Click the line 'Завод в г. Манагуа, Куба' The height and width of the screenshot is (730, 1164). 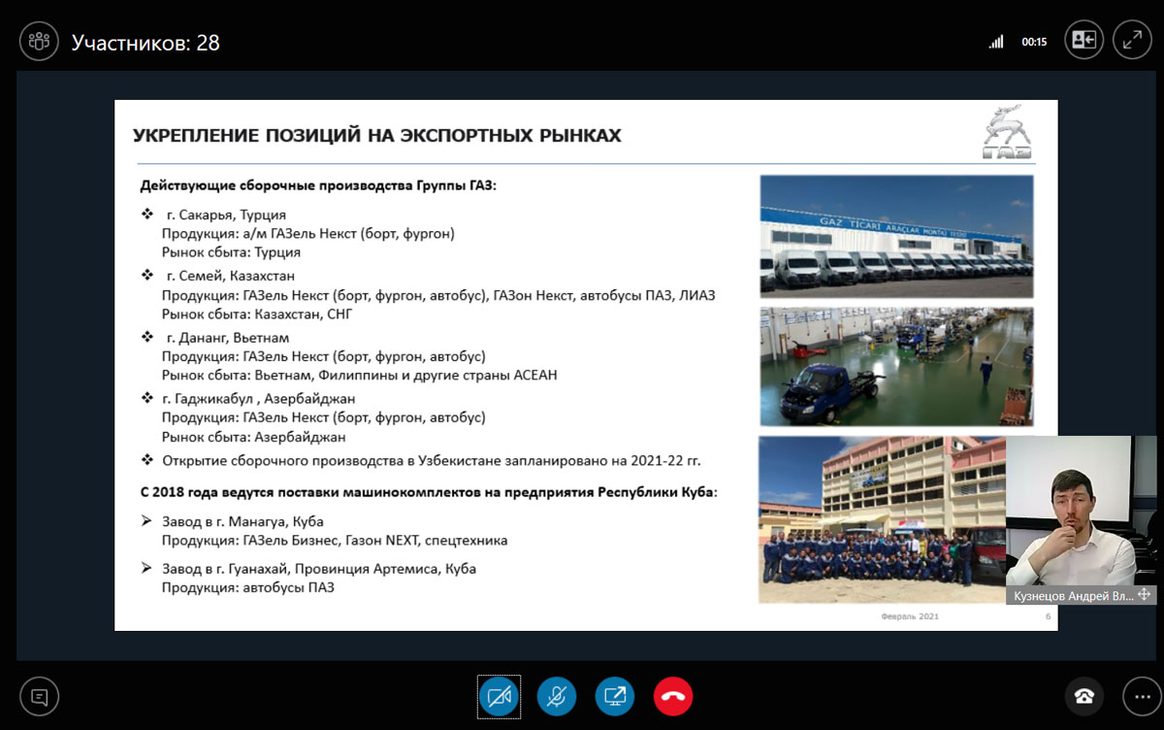(x=242, y=521)
